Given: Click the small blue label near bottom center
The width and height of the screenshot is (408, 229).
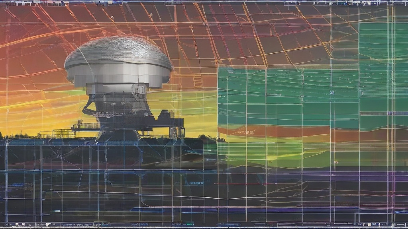Looking at the screenshot, I should pyautogui.click(x=196, y=183).
